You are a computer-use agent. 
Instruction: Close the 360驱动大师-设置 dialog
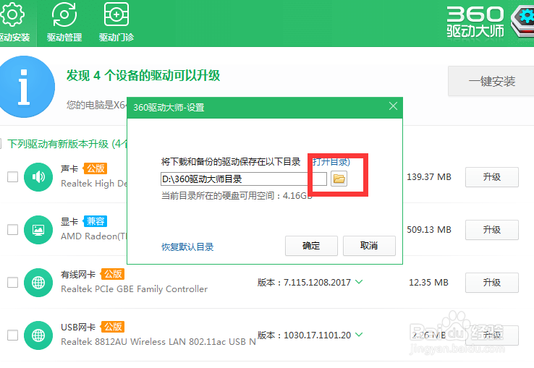(x=393, y=106)
